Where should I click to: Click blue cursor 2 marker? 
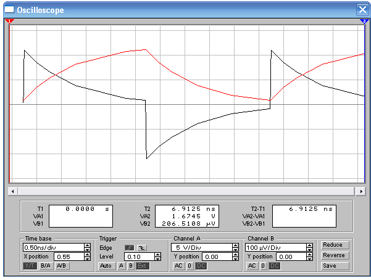pyautogui.click(x=364, y=22)
